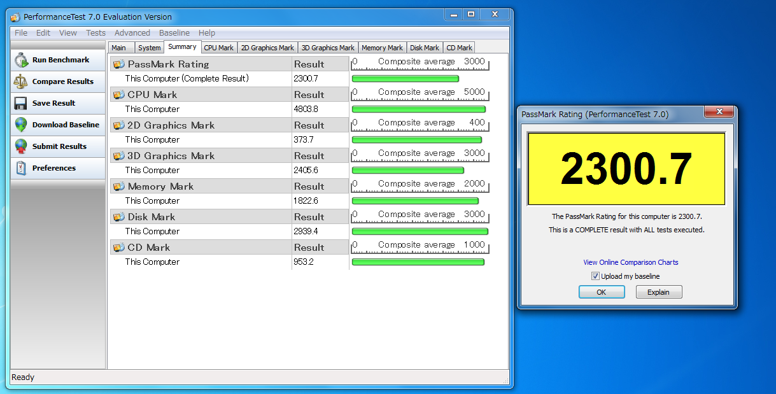Click the icon beside PassMark Rating header
This screenshot has width=776, height=394.
pos(119,64)
